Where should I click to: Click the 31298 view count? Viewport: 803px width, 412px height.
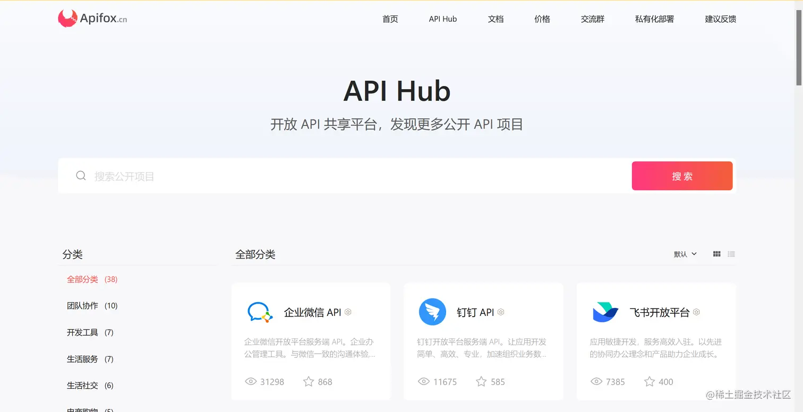[272, 382]
